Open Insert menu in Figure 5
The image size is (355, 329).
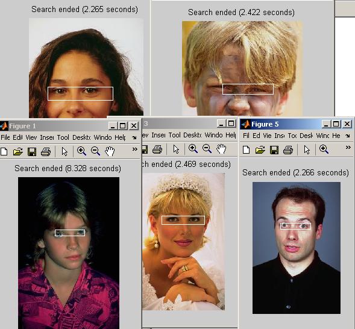point(280,136)
